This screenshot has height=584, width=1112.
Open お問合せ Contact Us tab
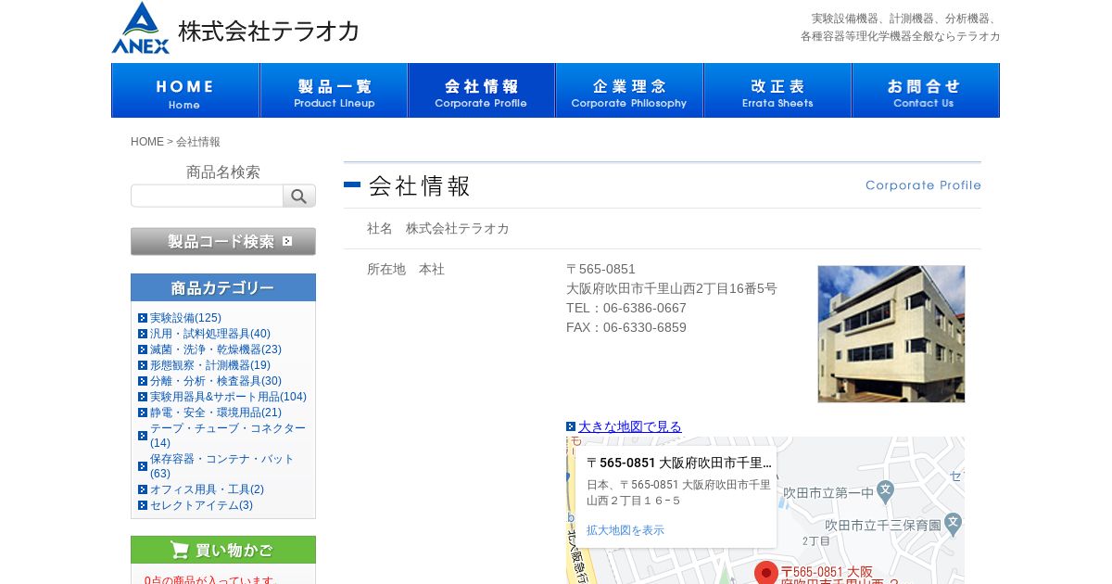tap(925, 91)
